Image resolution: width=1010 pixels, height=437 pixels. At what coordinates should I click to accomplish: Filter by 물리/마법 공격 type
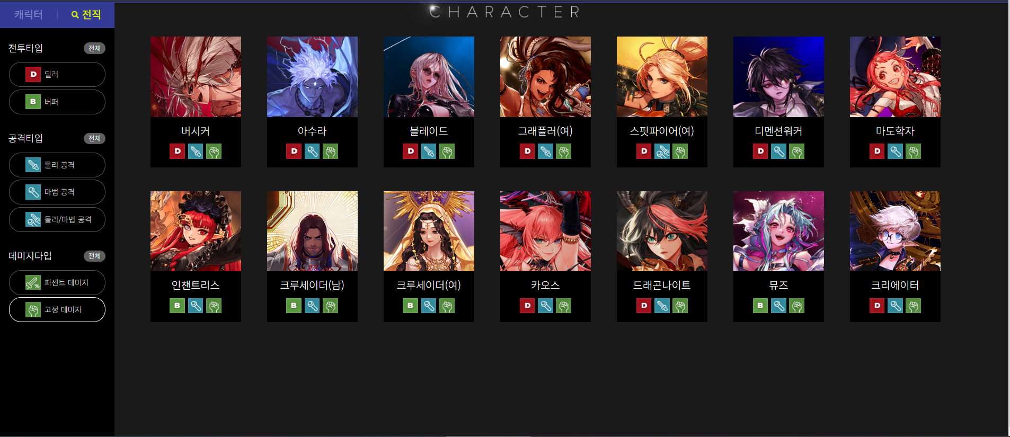[x=57, y=219]
